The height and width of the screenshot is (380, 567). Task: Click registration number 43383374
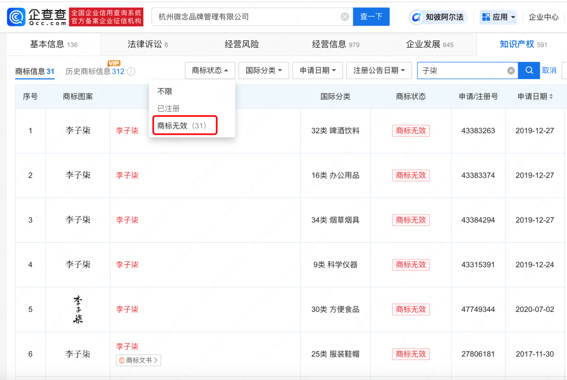coord(478,176)
